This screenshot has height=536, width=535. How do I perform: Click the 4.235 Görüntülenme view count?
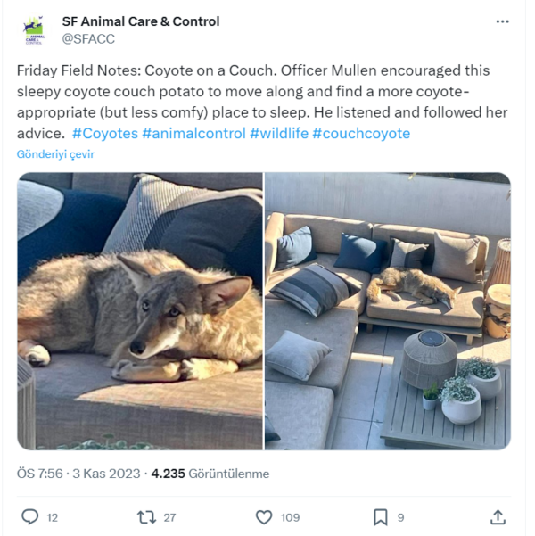coord(210,474)
